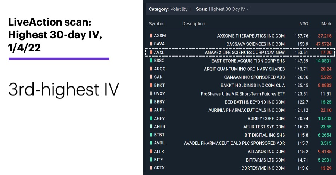Select the AEHR TEST SYS COM row
The width and height of the screenshot is (336, 175).
[240, 127]
